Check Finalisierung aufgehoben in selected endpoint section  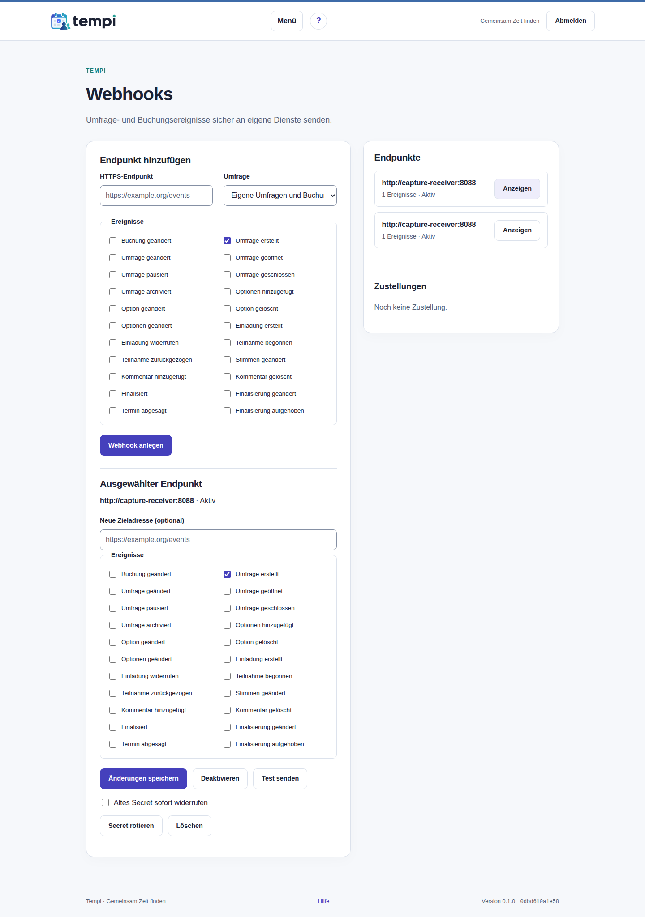(227, 744)
